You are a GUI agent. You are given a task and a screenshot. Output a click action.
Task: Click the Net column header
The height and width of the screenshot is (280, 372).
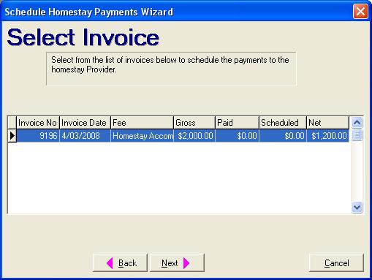(327, 123)
